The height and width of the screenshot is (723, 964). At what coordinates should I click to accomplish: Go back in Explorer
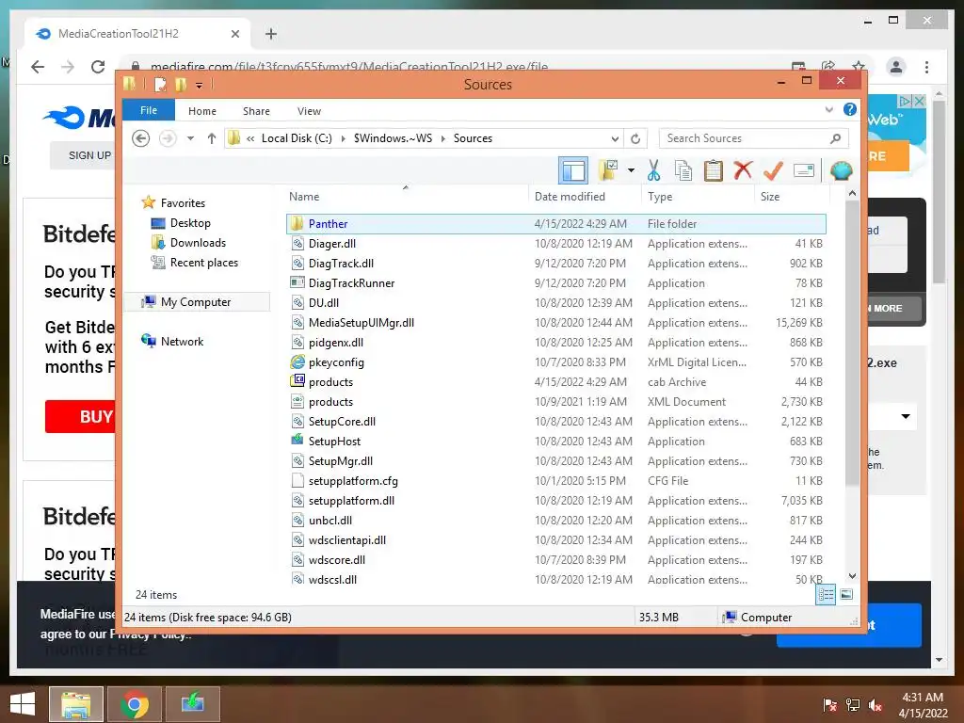tap(141, 138)
